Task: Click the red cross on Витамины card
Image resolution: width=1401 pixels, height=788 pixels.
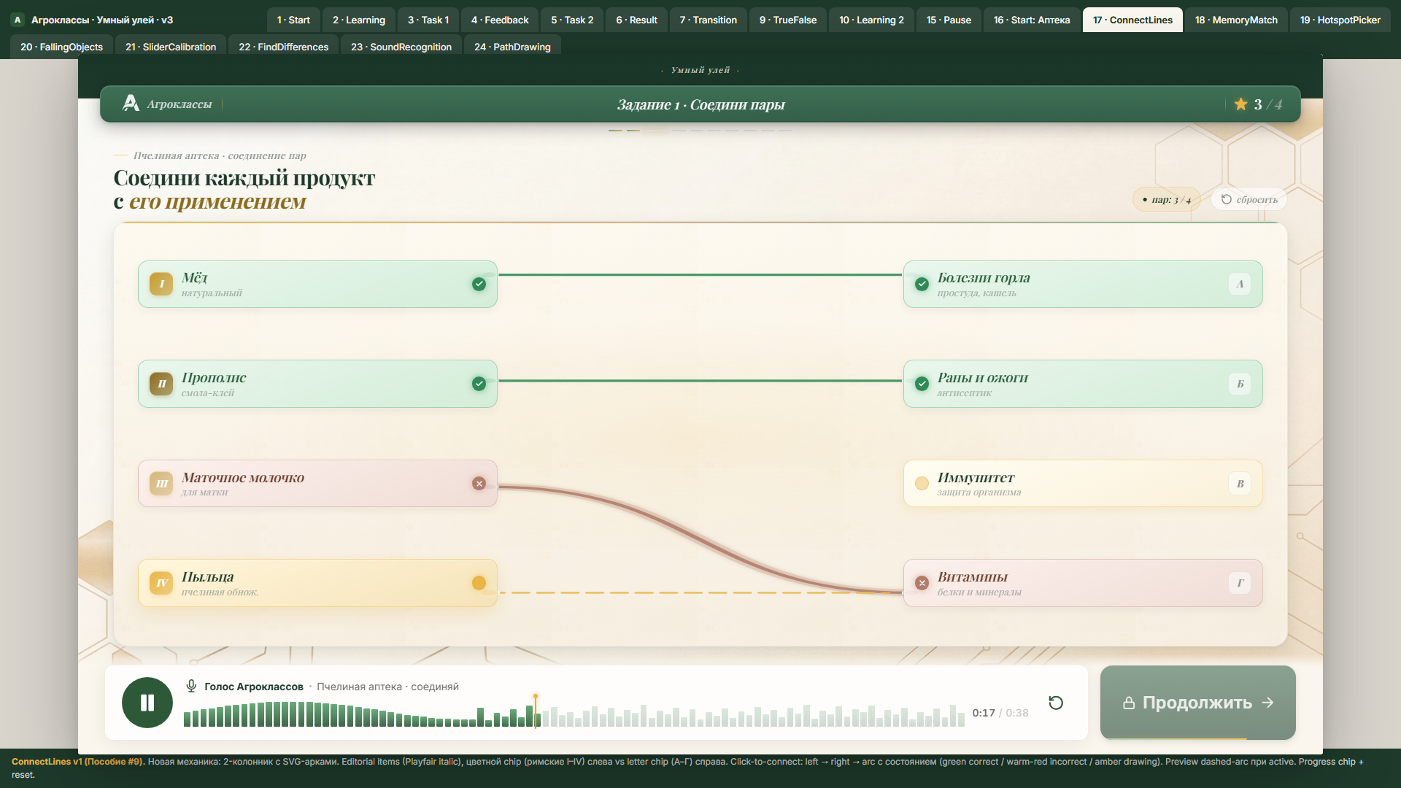Action: (x=922, y=583)
